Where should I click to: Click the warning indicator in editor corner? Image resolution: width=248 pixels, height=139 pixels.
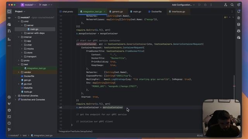click(x=226, y=17)
